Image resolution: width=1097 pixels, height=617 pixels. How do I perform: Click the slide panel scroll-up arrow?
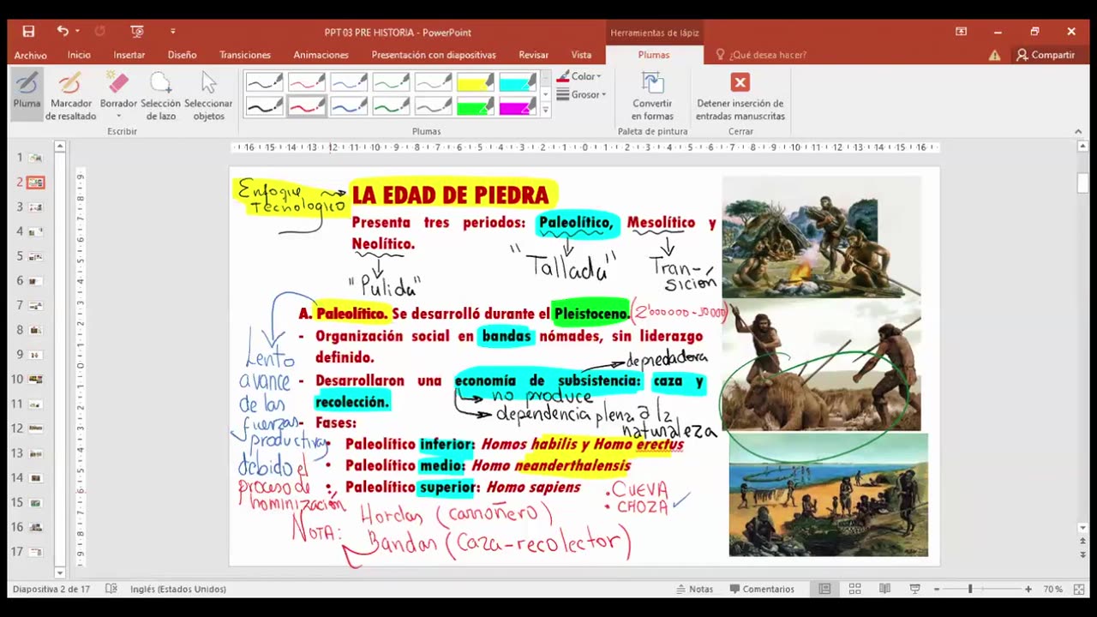60,147
